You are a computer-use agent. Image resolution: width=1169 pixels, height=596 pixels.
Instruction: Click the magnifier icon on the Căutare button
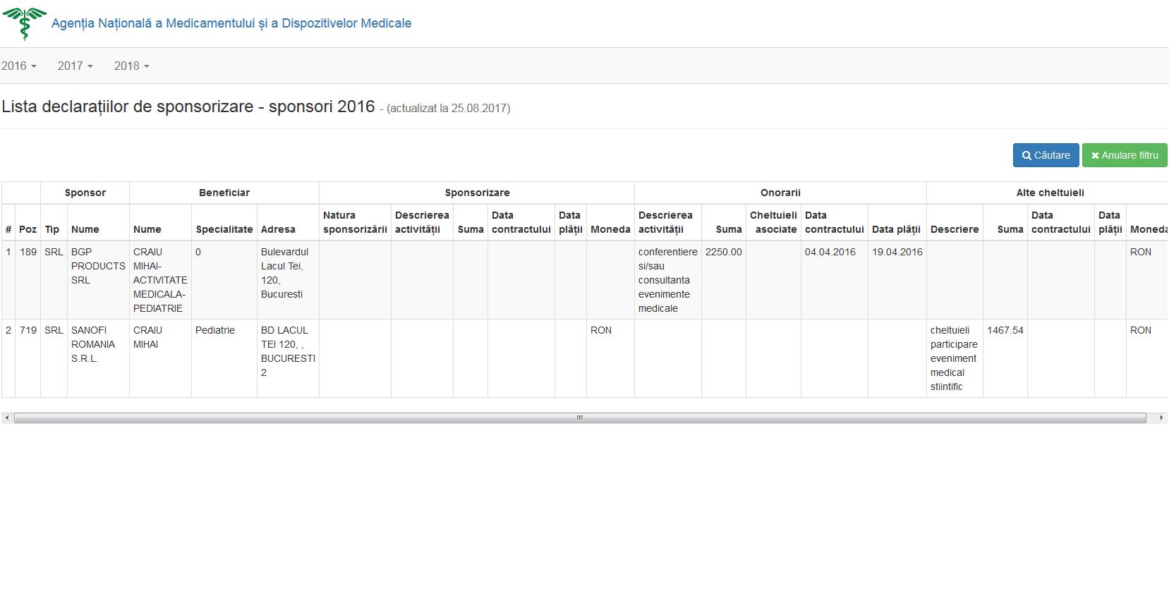(x=1026, y=156)
